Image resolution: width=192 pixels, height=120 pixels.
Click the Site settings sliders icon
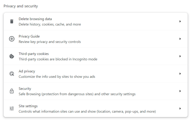[12, 109]
